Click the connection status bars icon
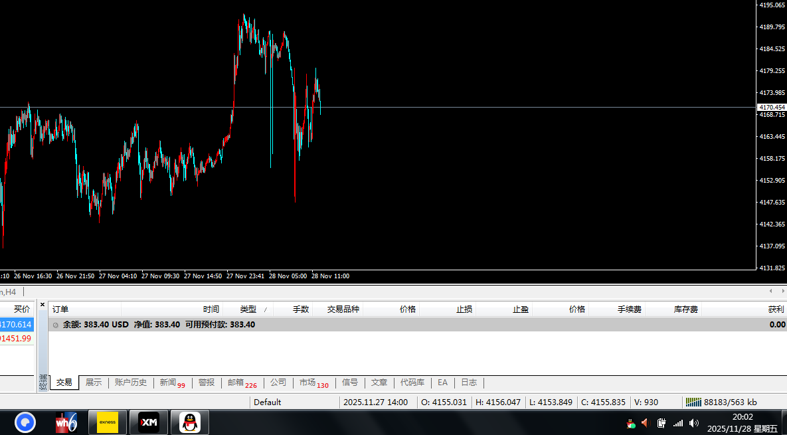This screenshot has width=787, height=435. [x=693, y=402]
